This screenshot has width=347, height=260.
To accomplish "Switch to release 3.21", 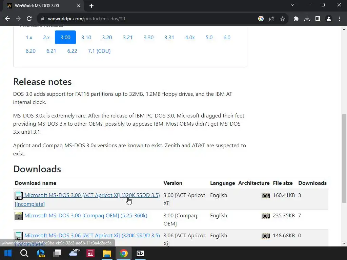I will pos(128,37).
